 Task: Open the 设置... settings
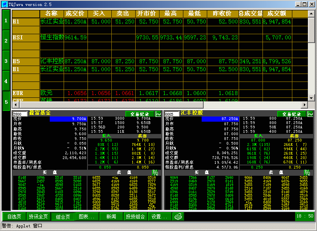click(160, 216)
